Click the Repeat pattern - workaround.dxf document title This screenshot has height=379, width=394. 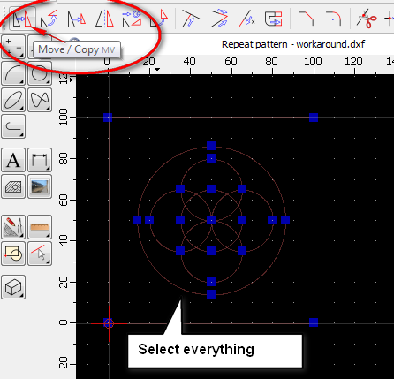[x=293, y=44]
